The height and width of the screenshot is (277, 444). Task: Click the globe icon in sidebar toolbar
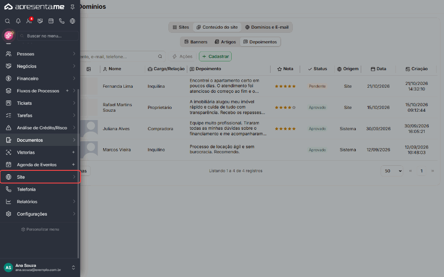[x=73, y=21]
